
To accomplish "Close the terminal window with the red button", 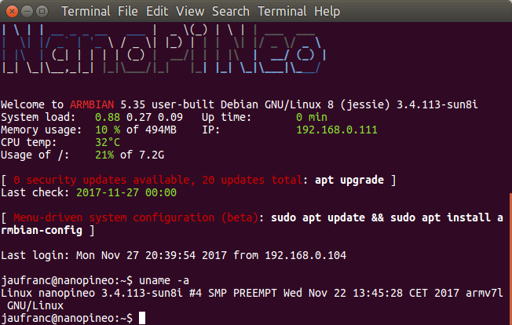I will pyautogui.click(x=12, y=12).
